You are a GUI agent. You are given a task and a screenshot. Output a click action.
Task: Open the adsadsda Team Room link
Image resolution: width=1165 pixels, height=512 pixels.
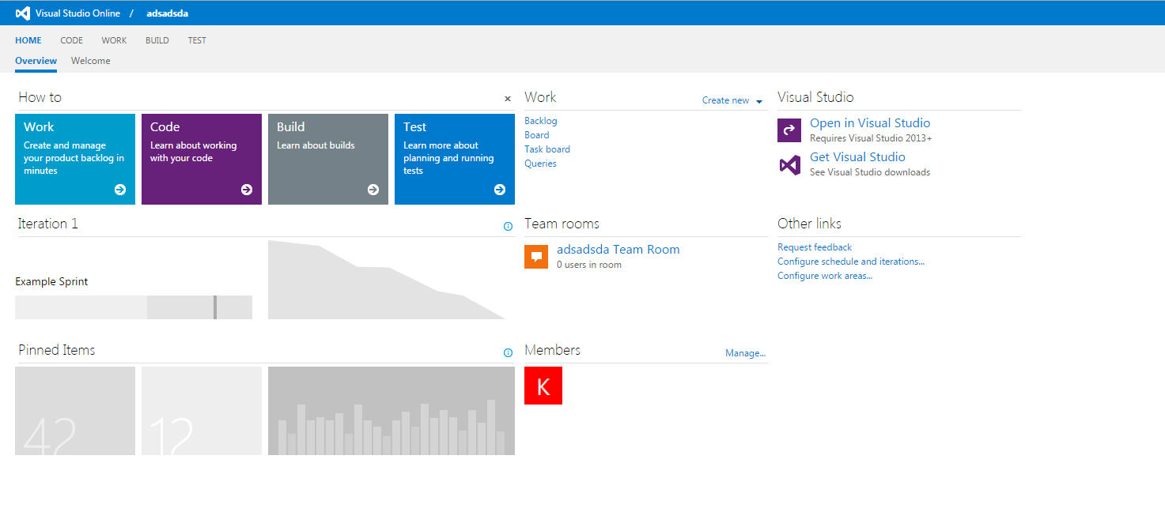(618, 250)
